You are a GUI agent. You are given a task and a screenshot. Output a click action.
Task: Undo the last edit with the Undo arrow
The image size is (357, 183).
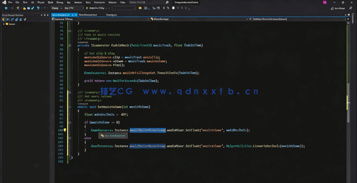pos(38,8)
